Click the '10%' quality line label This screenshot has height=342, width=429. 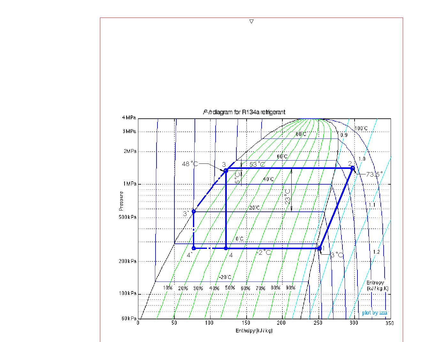coord(168,288)
